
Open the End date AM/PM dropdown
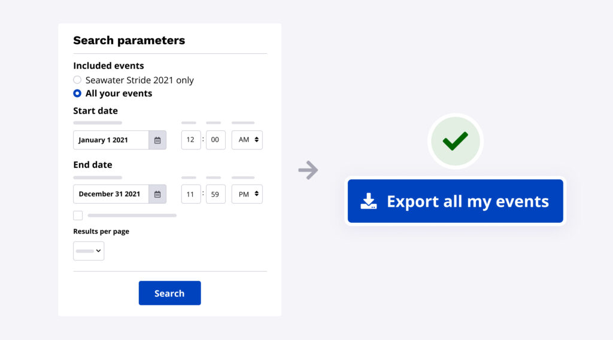(x=247, y=194)
